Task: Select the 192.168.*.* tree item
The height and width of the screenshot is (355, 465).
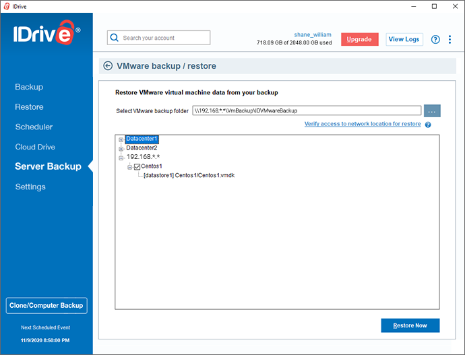Action: tap(143, 157)
